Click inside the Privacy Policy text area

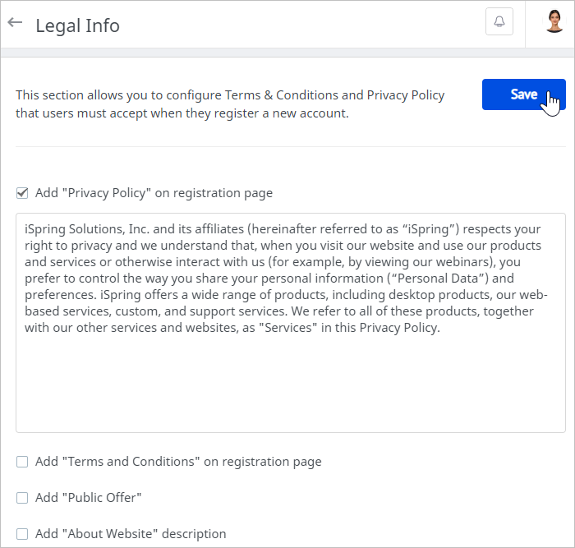point(291,323)
